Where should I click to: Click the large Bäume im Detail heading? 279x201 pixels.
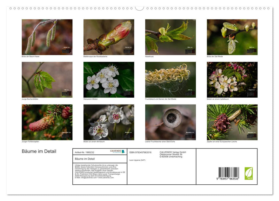(39, 151)
